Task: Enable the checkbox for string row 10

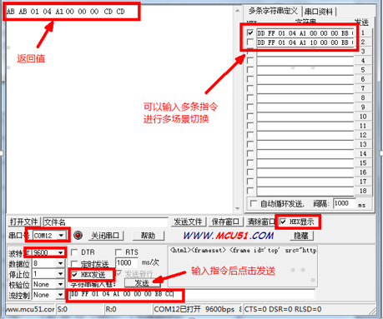Action: coord(250,117)
